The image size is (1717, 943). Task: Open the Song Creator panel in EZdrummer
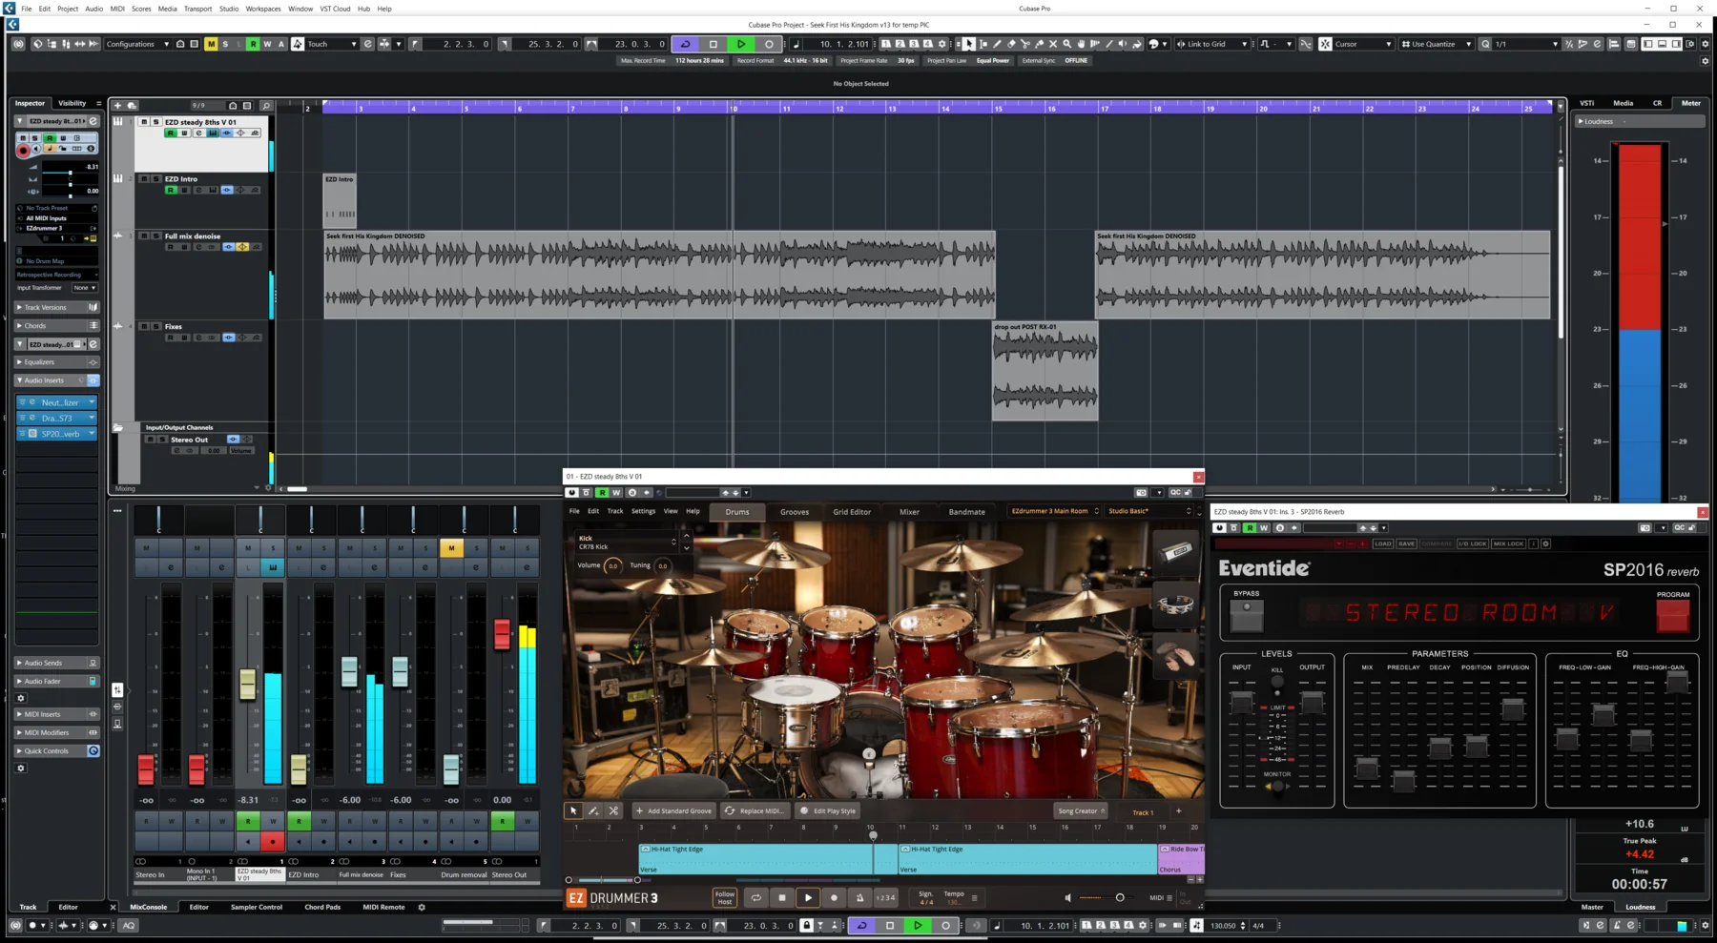click(1081, 810)
